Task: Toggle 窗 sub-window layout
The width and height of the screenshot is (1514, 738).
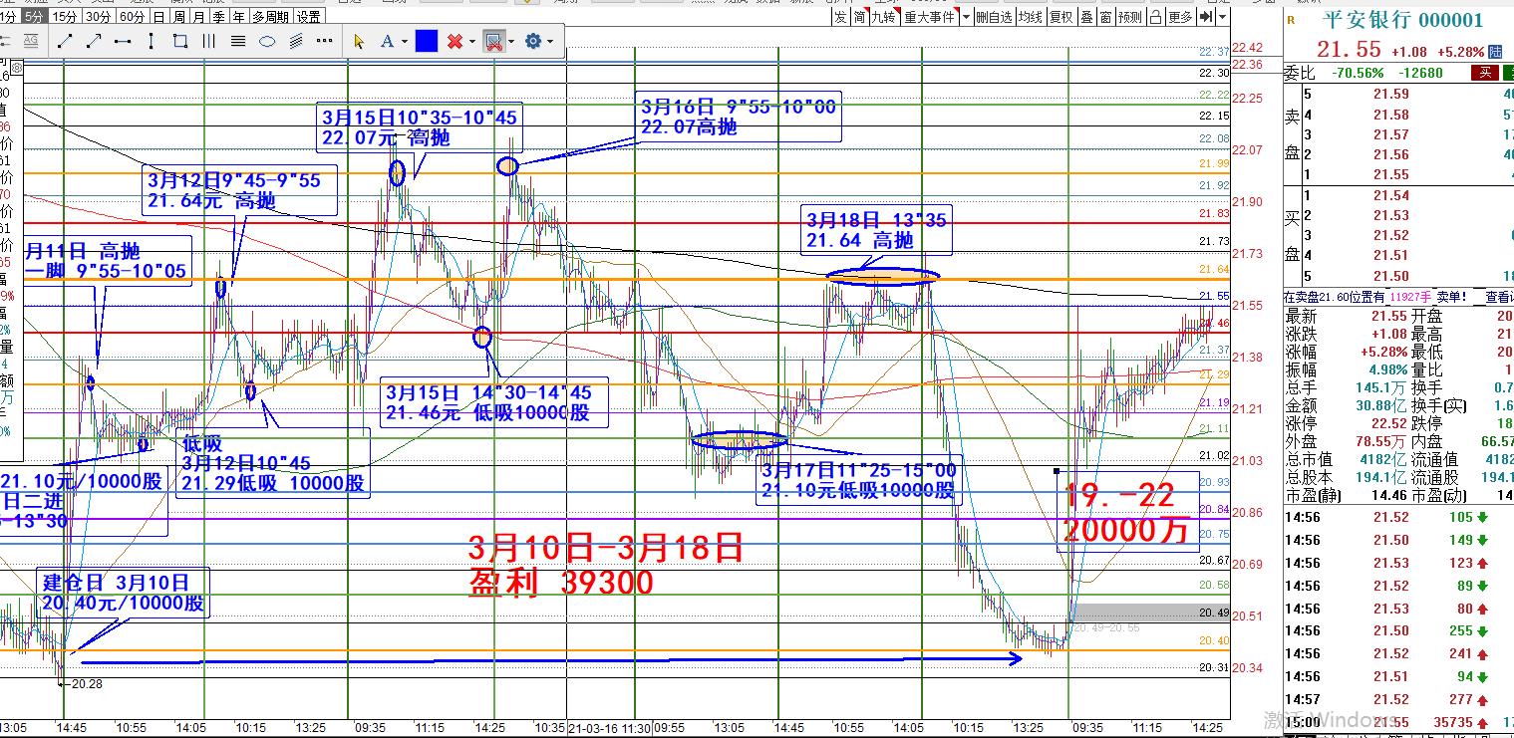Action: 1105,17
